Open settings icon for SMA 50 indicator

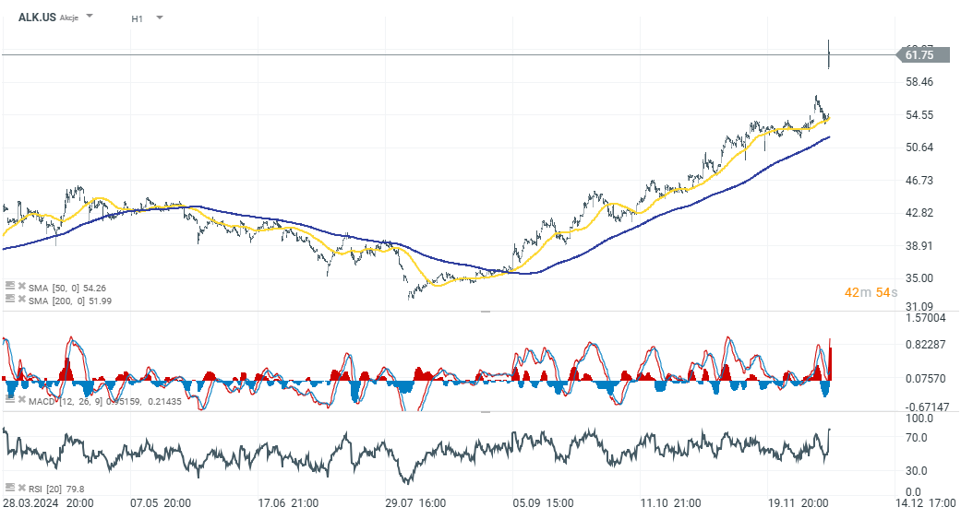pyautogui.click(x=10, y=286)
